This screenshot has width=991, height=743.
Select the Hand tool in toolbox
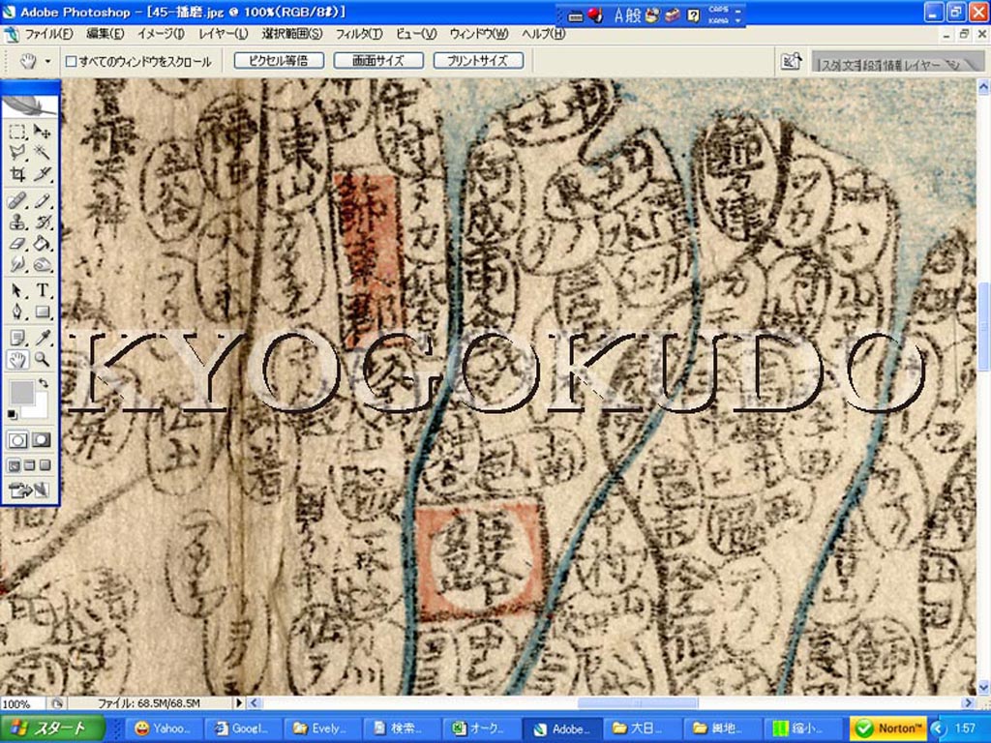17,360
